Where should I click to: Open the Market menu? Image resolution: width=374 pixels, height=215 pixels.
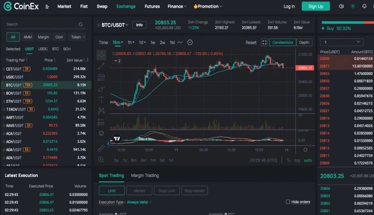(64, 7)
